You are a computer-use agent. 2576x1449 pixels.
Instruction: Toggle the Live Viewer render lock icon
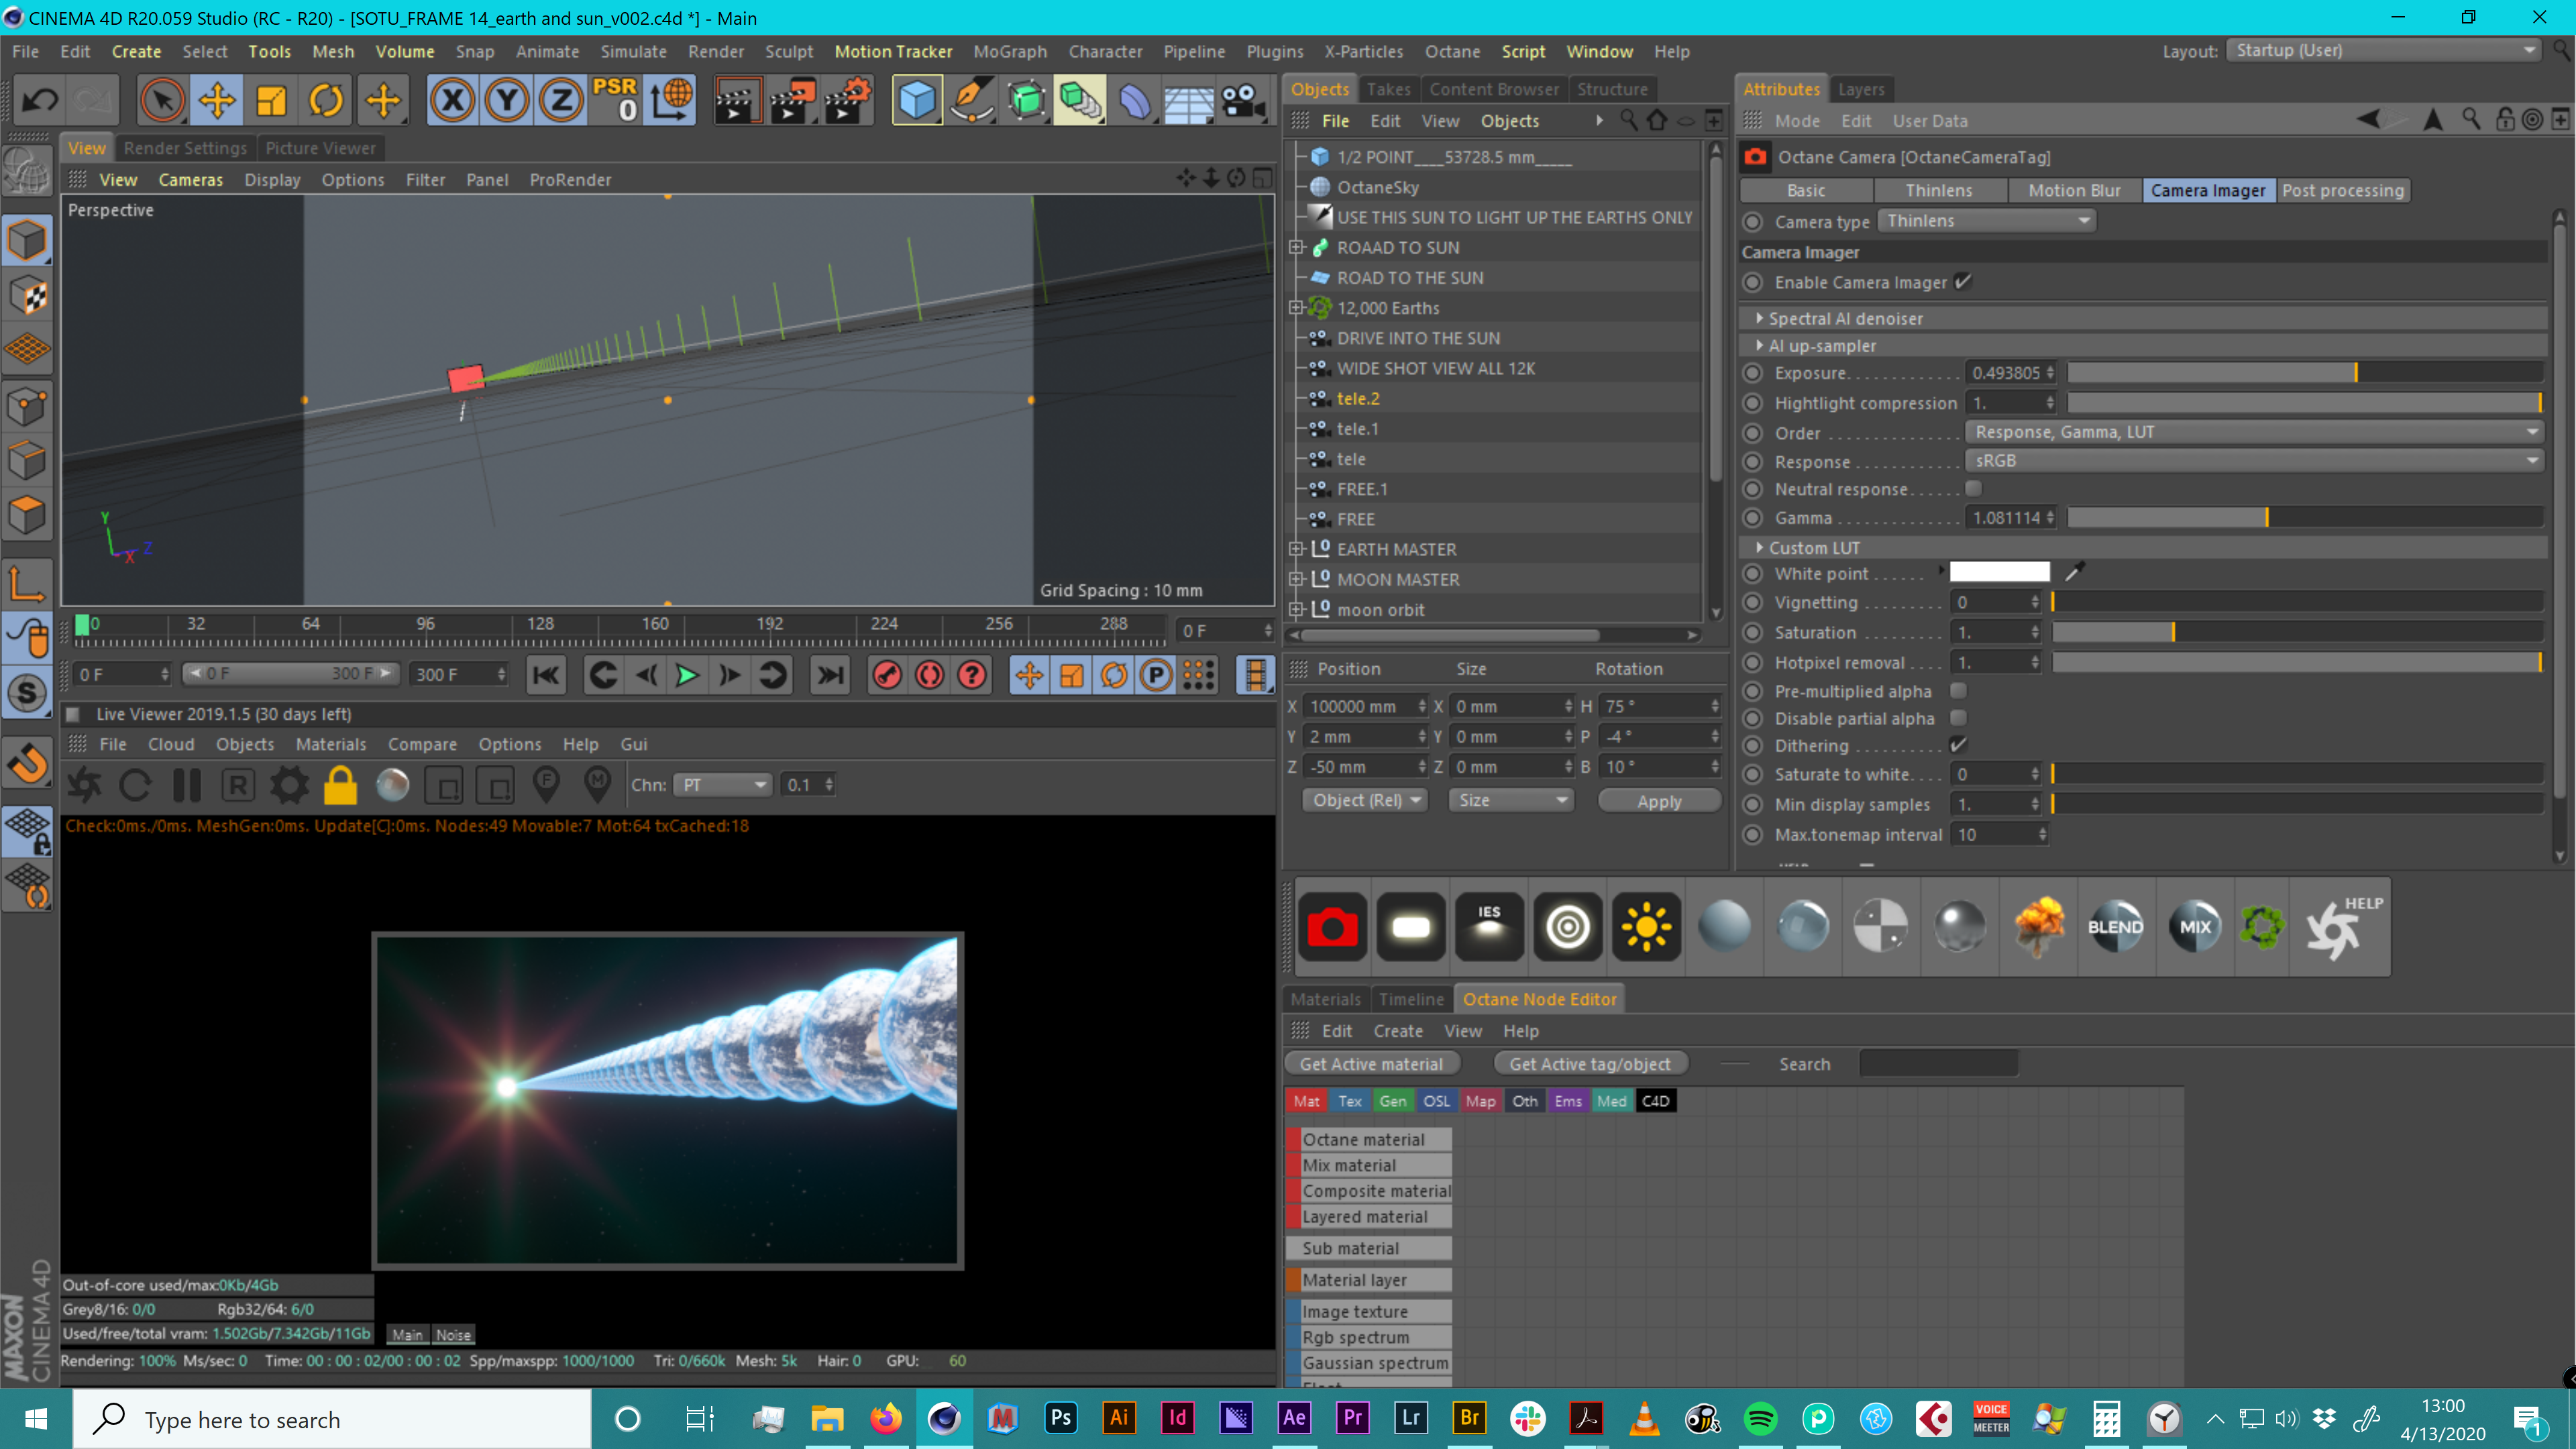click(340, 786)
